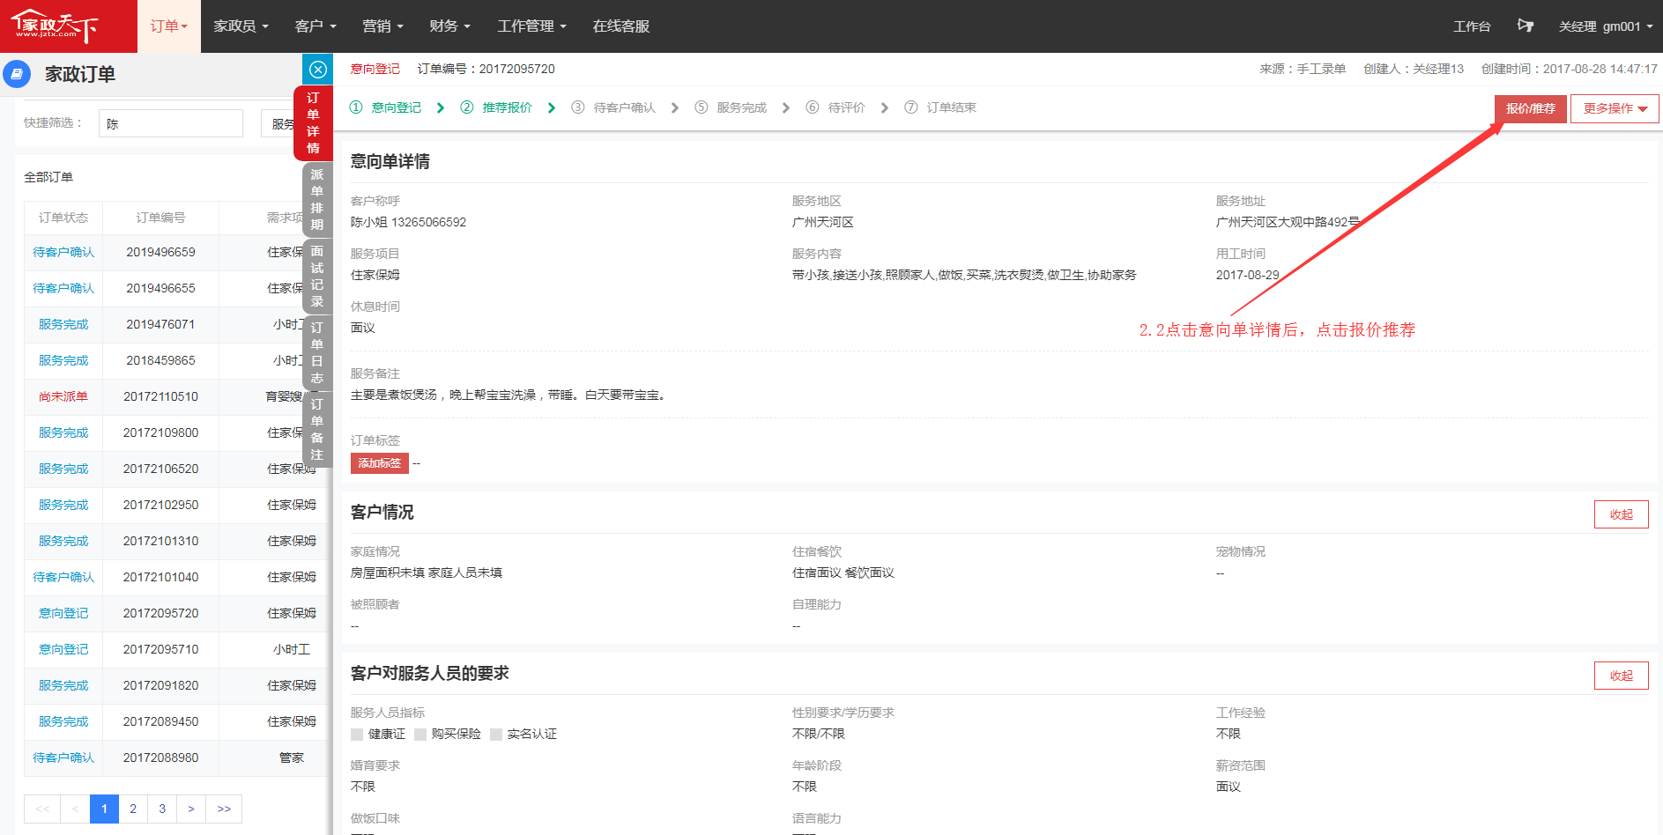Open the notification pointer icon beside 工作台
Image resolution: width=1663 pixels, height=835 pixels.
click(x=1526, y=26)
